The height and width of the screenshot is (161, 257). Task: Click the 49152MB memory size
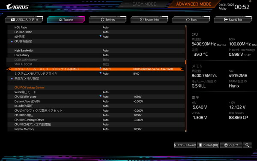238,76
